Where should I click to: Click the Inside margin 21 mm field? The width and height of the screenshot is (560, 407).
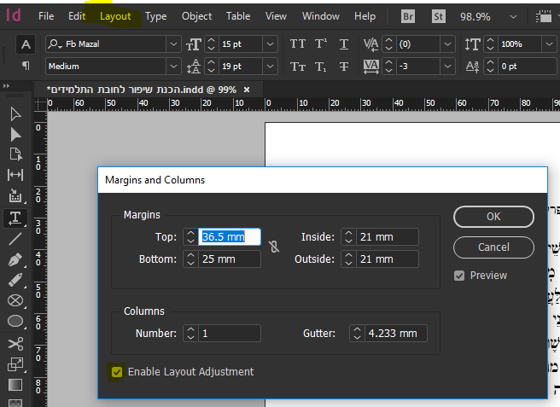pos(388,237)
